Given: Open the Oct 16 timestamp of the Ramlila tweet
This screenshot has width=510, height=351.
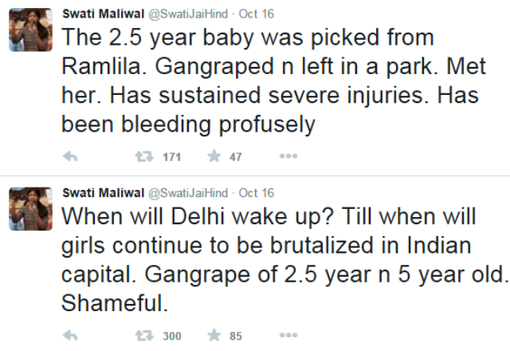Looking at the screenshot, I should (x=257, y=14).
